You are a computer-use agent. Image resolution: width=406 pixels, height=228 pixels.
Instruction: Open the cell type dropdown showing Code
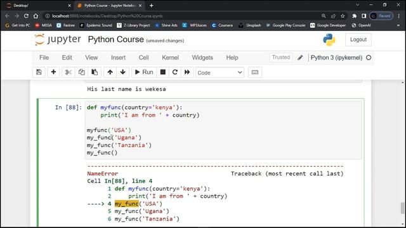[220, 73]
